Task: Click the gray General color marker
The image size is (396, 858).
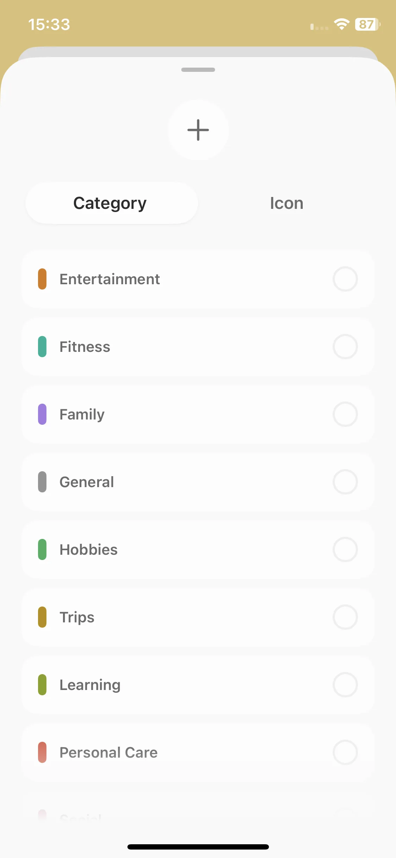Action: (42, 482)
